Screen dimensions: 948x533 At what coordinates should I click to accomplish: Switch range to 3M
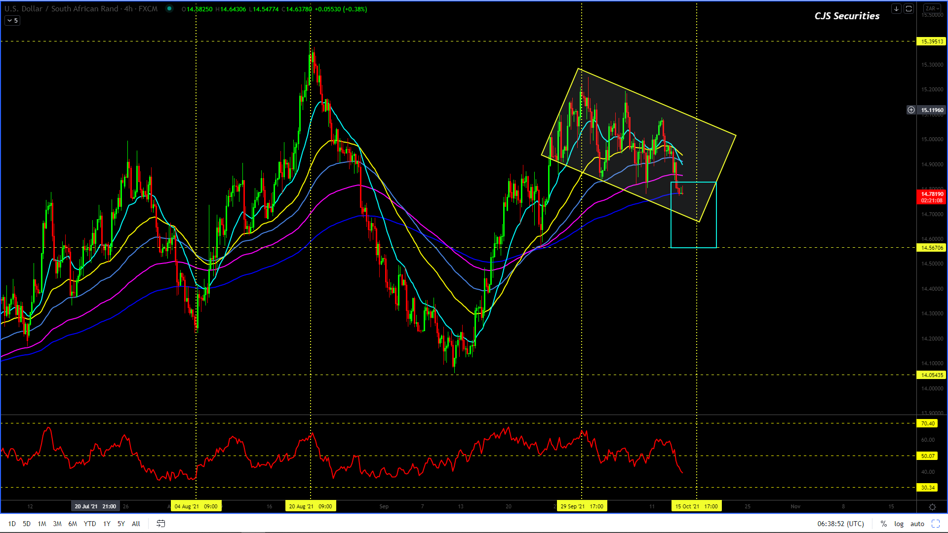pyautogui.click(x=57, y=524)
